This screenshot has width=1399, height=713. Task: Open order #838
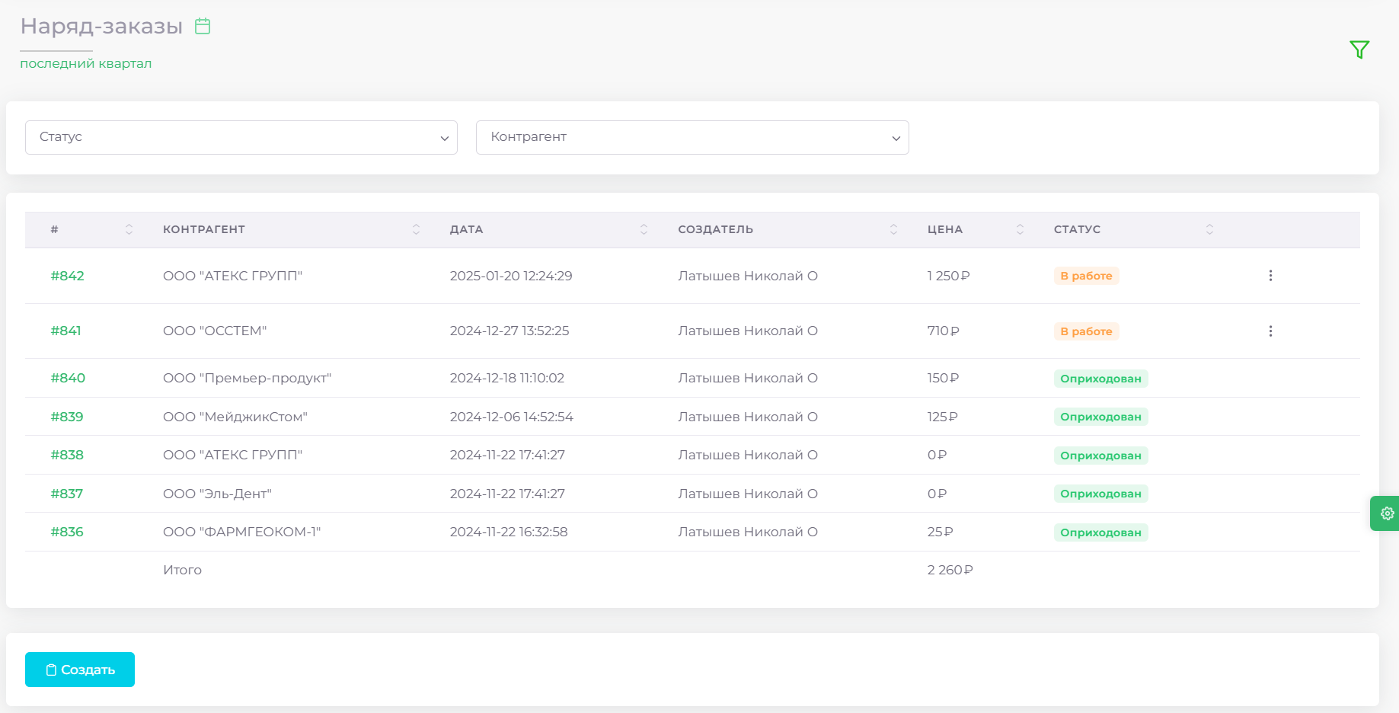(67, 455)
